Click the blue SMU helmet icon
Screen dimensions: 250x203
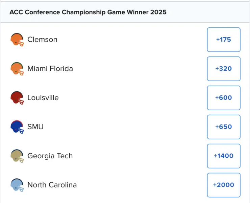17,127
